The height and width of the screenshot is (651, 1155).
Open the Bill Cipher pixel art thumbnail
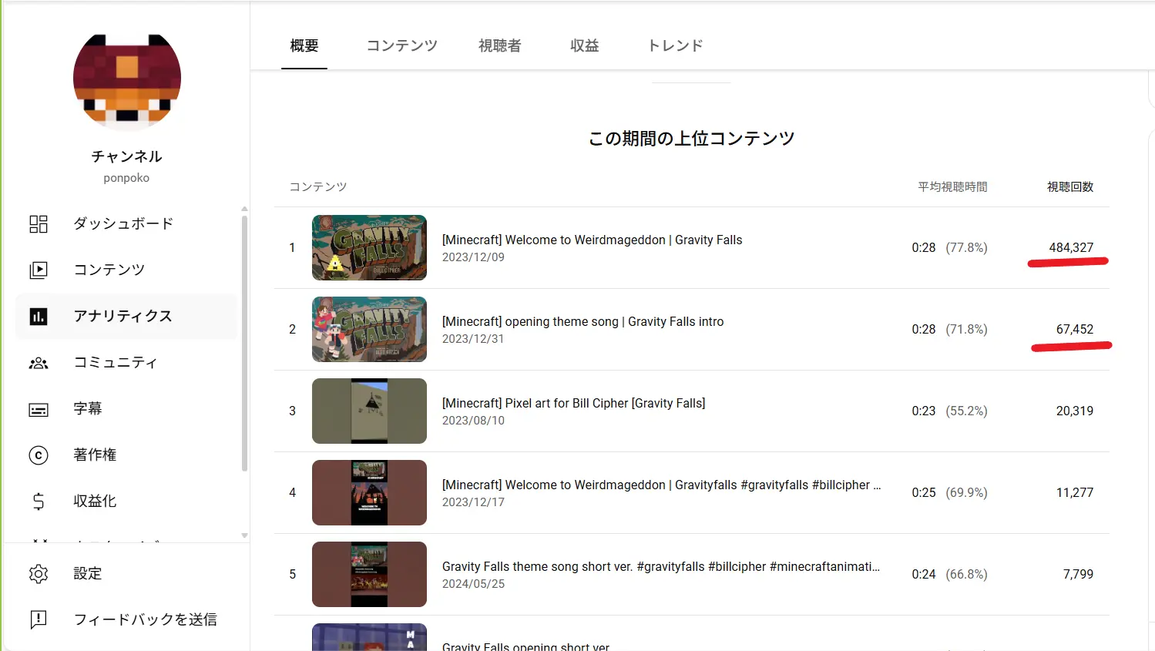(369, 411)
